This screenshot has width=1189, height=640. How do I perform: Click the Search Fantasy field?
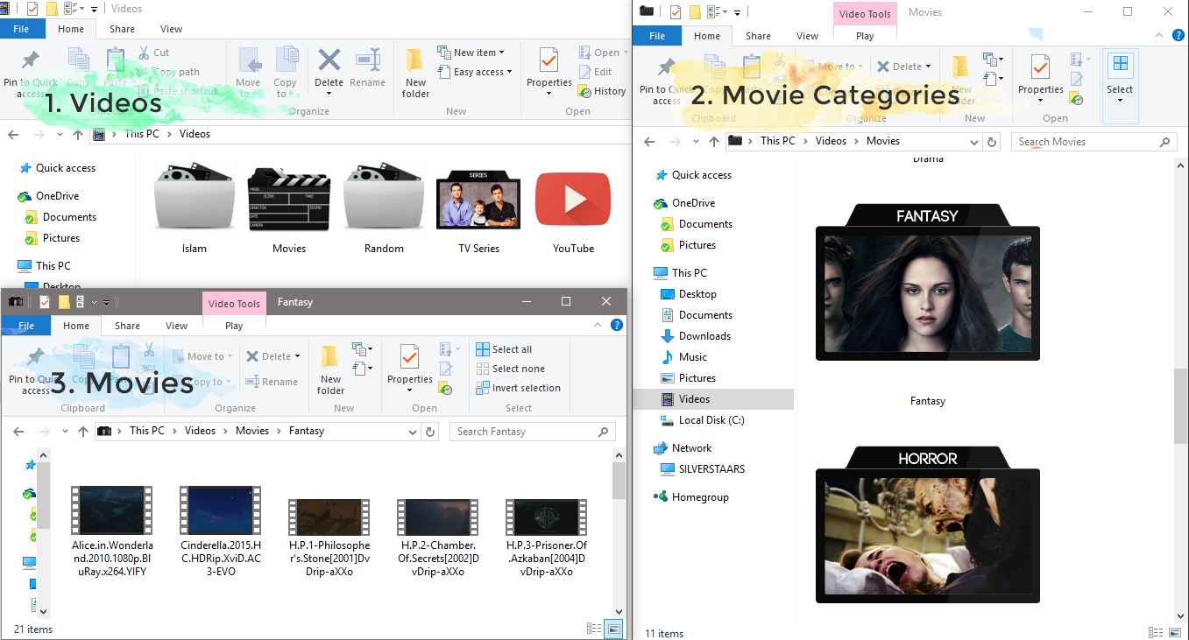pos(533,432)
